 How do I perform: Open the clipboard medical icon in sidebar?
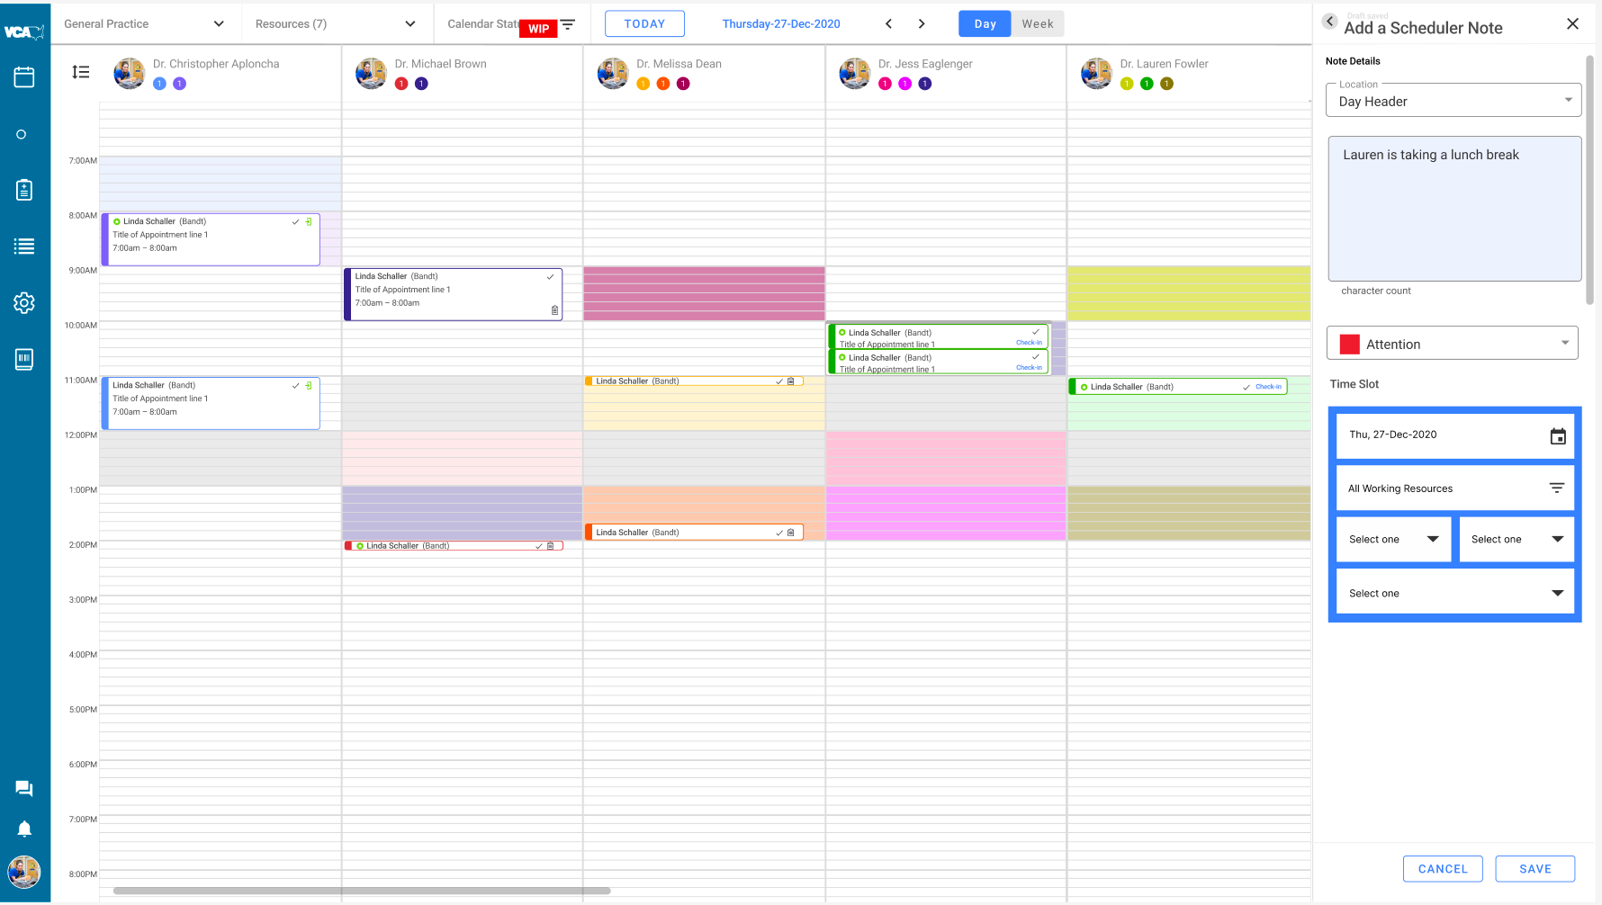click(24, 190)
